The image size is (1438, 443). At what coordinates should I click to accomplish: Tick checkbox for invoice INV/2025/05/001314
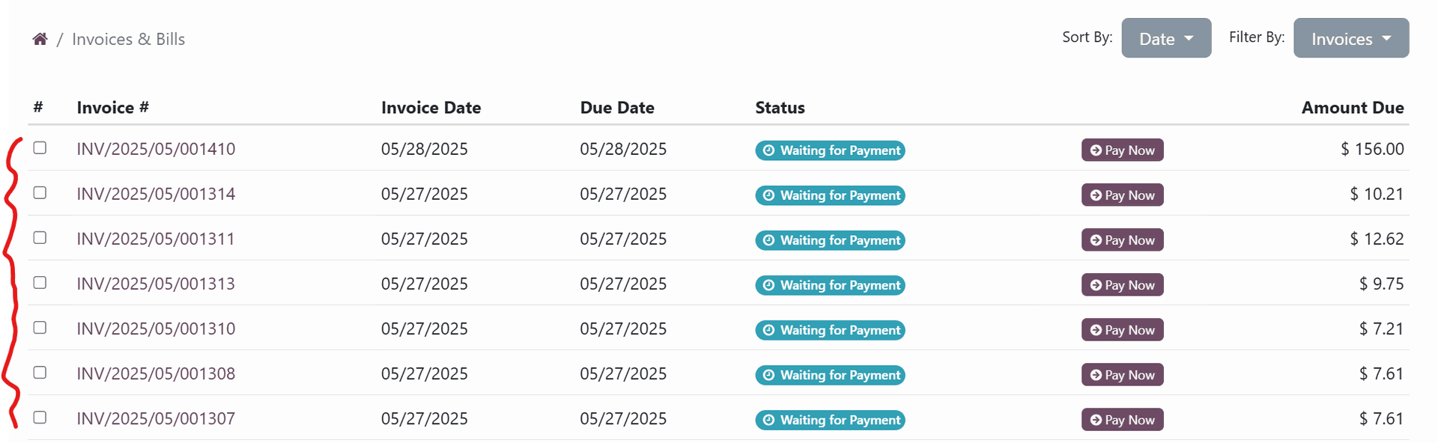click(x=40, y=192)
